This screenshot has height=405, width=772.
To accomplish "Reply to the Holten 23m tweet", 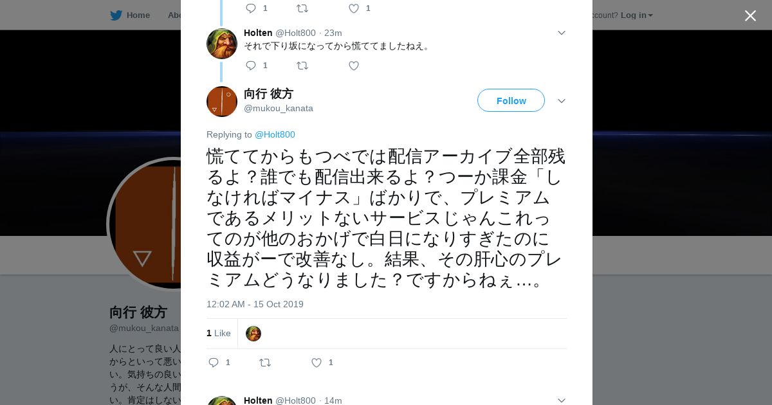I will click(251, 66).
